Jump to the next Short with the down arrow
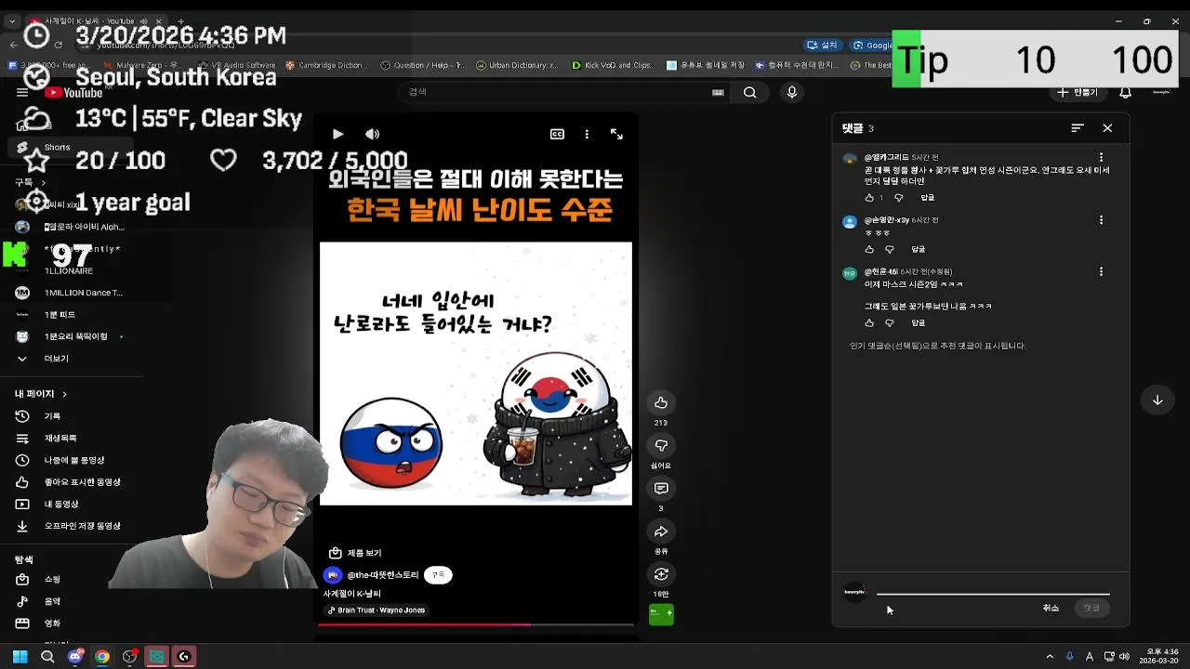Image resolution: width=1190 pixels, height=669 pixels. [1157, 400]
